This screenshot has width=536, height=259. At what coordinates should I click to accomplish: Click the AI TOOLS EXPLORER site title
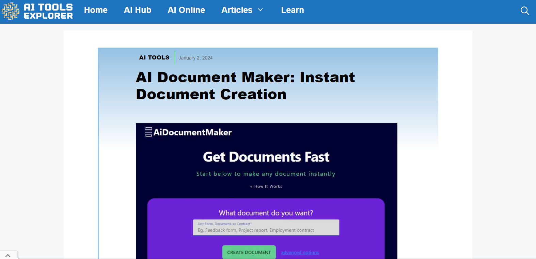pyautogui.click(x=48, y=11)
